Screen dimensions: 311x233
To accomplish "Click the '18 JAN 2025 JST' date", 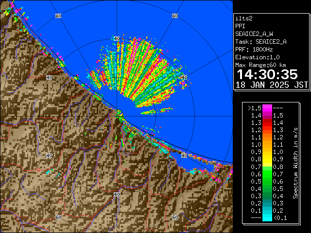I will [x=272, y=85].
